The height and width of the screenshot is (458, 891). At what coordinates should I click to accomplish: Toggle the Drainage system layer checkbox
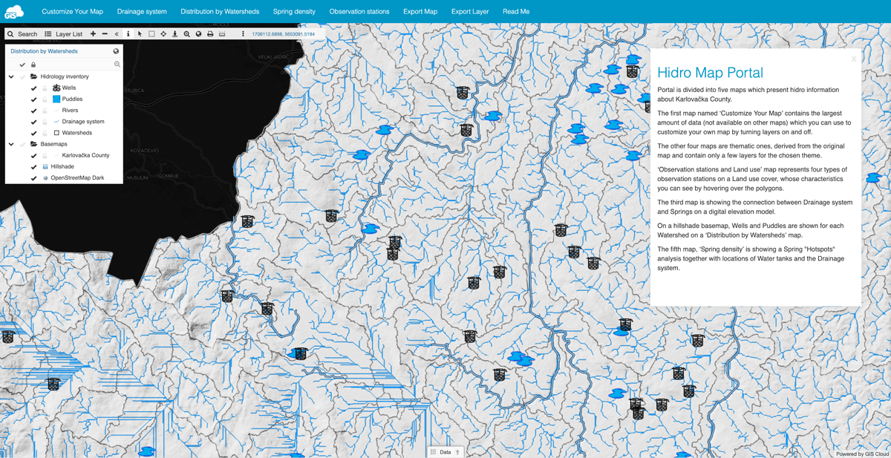tap(33, 122)
